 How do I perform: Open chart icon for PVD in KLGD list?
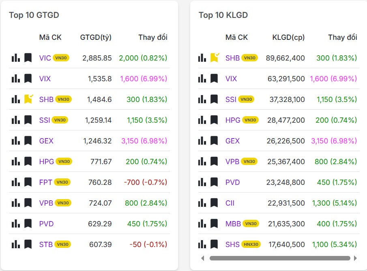pyautogui.click(x=202, y=182)
